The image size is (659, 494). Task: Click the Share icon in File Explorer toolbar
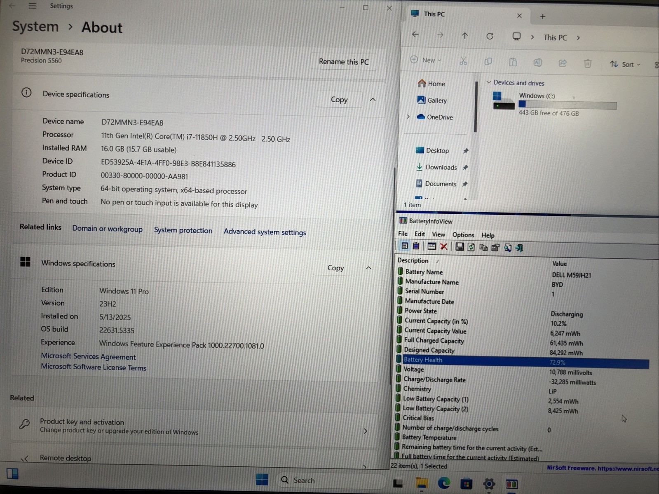click(563, 63)
